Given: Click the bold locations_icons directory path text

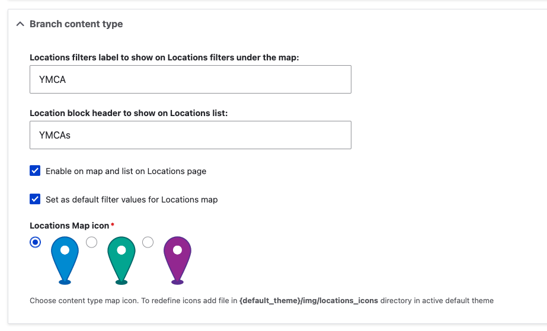Looking at the screenshot, I should [x=309, y=301].
